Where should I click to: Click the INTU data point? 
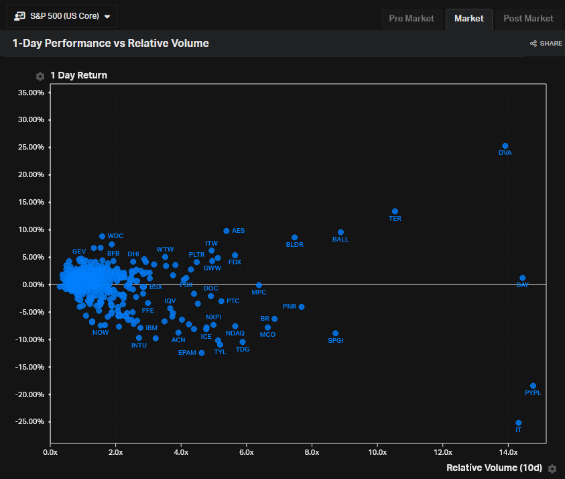(139, 338)
